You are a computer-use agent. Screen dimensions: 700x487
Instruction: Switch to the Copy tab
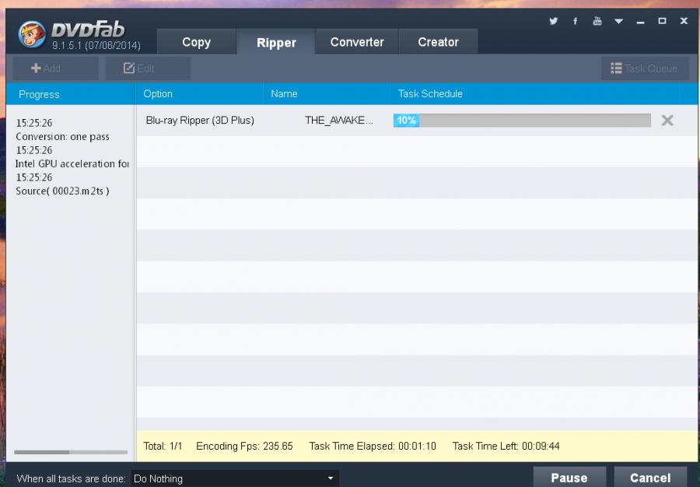pos(197,42)
